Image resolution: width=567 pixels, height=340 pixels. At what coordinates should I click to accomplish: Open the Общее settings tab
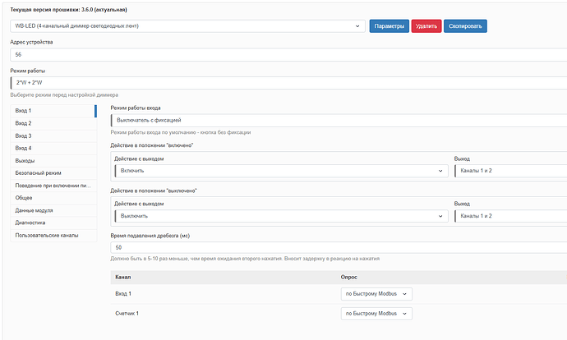(53, 198)
